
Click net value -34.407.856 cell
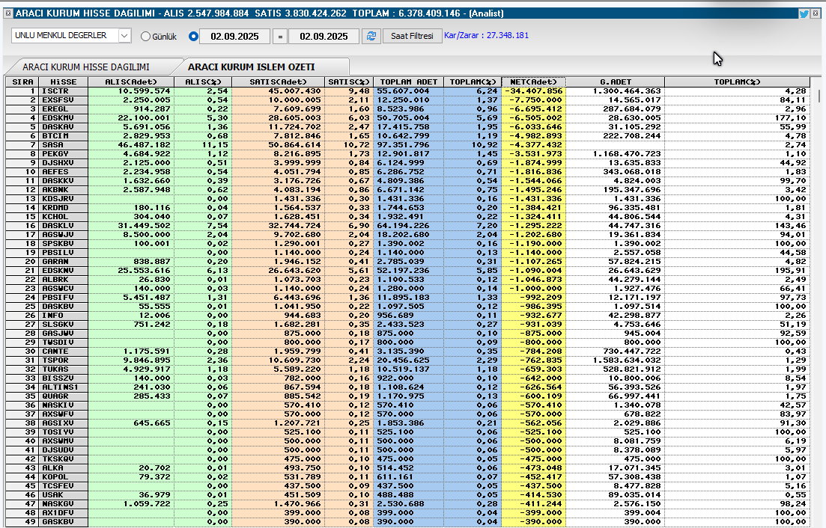[534, 91]
